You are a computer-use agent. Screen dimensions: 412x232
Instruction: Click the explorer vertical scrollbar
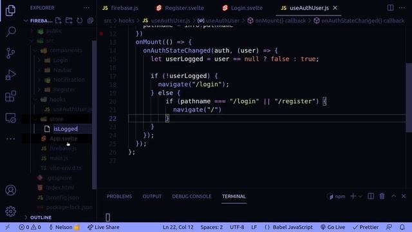click(x=94, y=115)
